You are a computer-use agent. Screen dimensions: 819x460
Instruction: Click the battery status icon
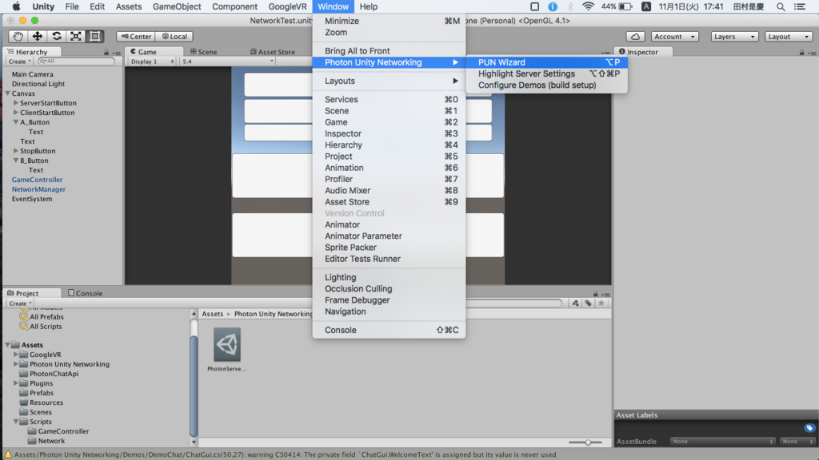[x=625, y=6]
